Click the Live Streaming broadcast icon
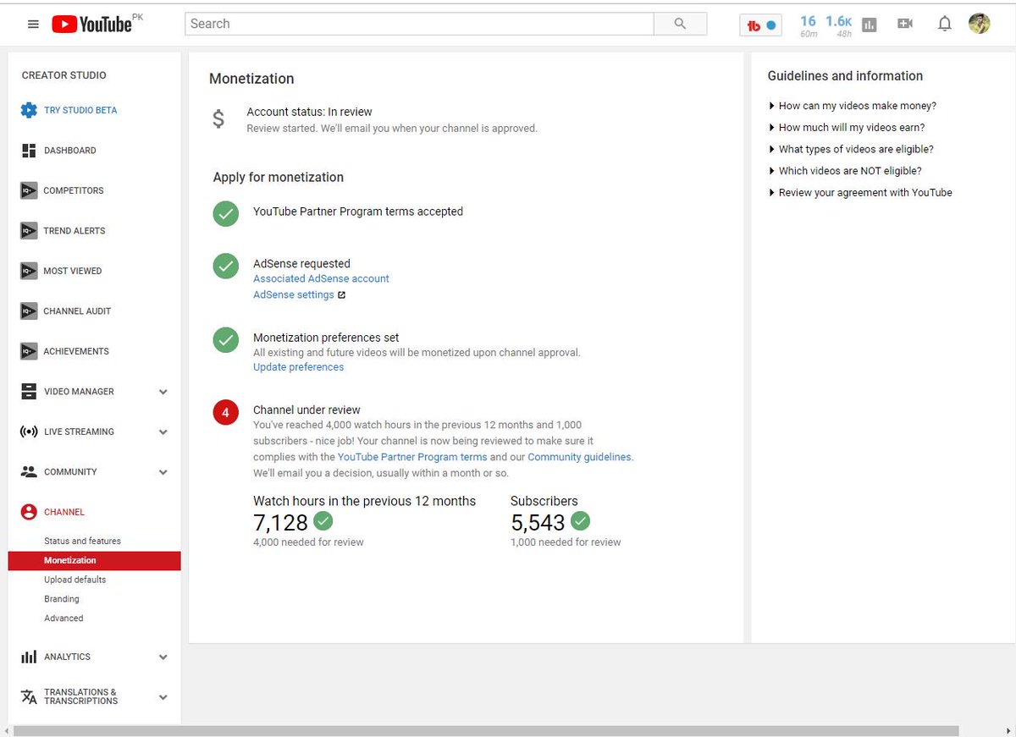This screenshot has height=737, width=1016. pos(29,432)
